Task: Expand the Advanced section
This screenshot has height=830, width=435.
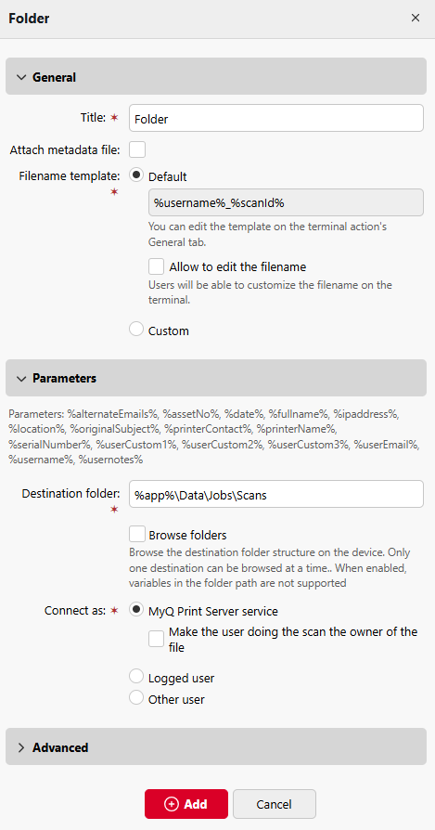Action: point(216,747)
